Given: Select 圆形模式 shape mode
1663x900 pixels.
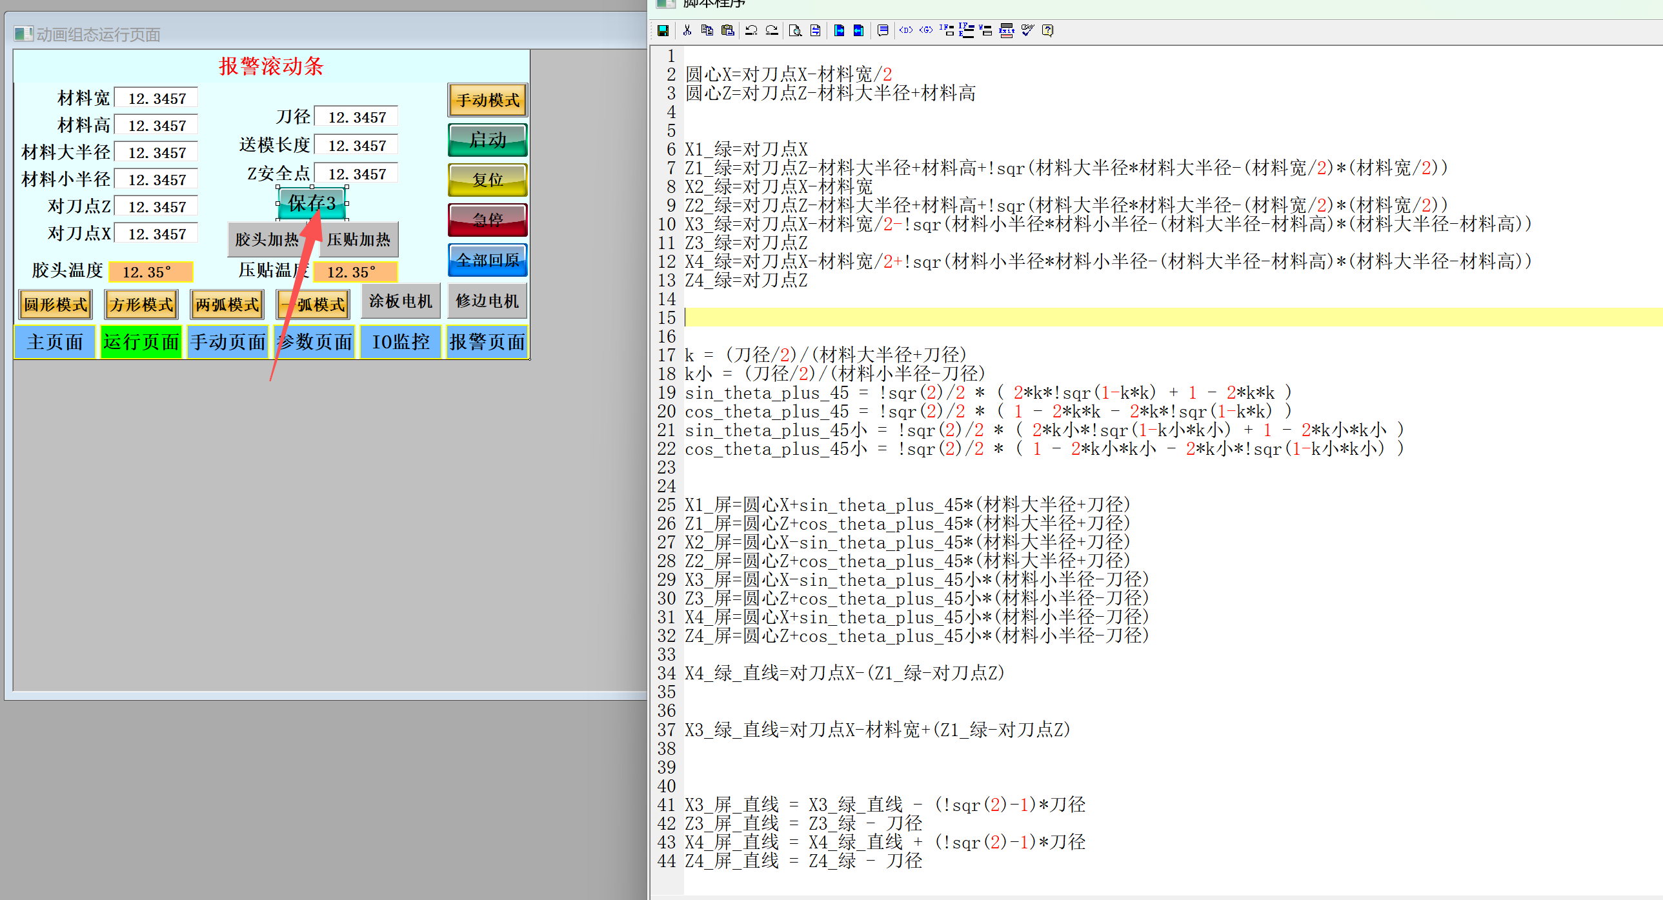Looking at the screenshot, I should coord(55,304).
